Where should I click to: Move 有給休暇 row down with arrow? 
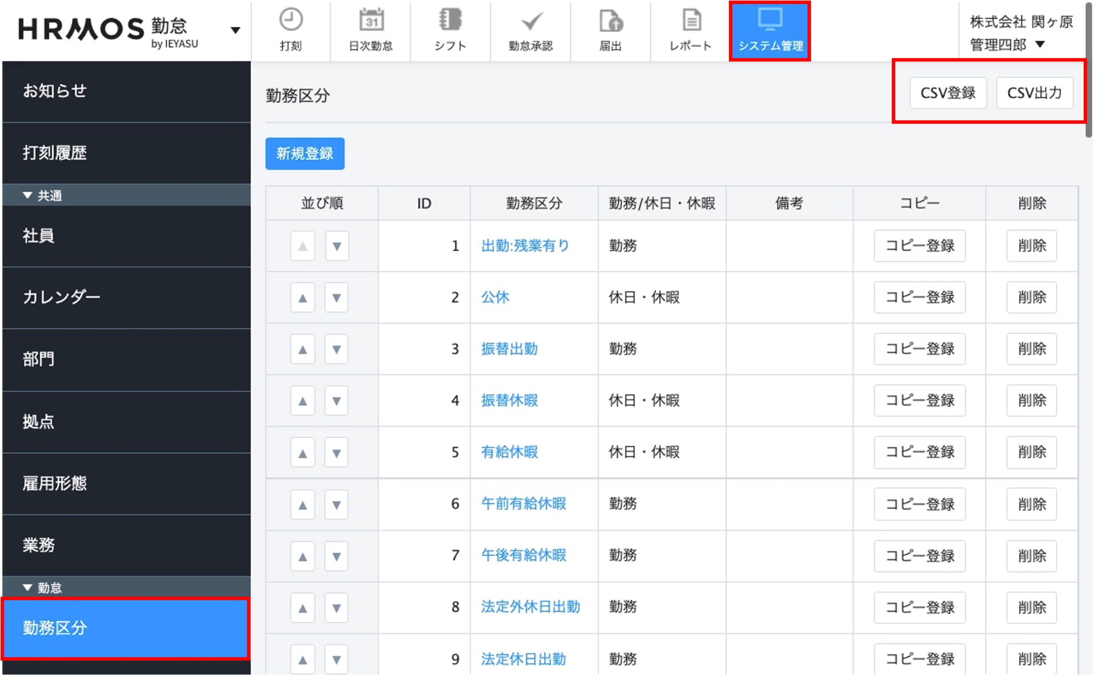336,453
